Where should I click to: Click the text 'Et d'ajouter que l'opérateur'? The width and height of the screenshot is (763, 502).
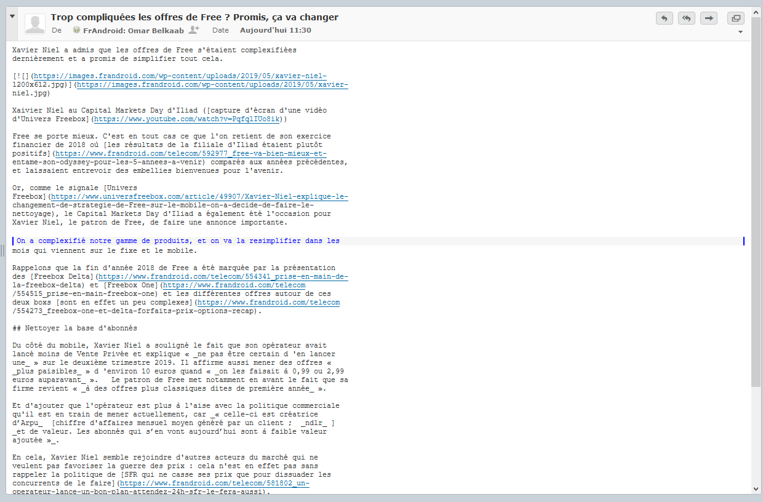pos(74,406)
